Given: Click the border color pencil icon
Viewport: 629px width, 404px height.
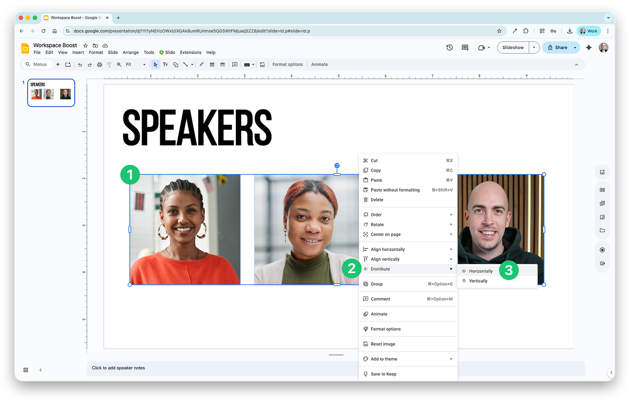Looking at the screenshot, I should pyautogui.click(x=201, y=64).
